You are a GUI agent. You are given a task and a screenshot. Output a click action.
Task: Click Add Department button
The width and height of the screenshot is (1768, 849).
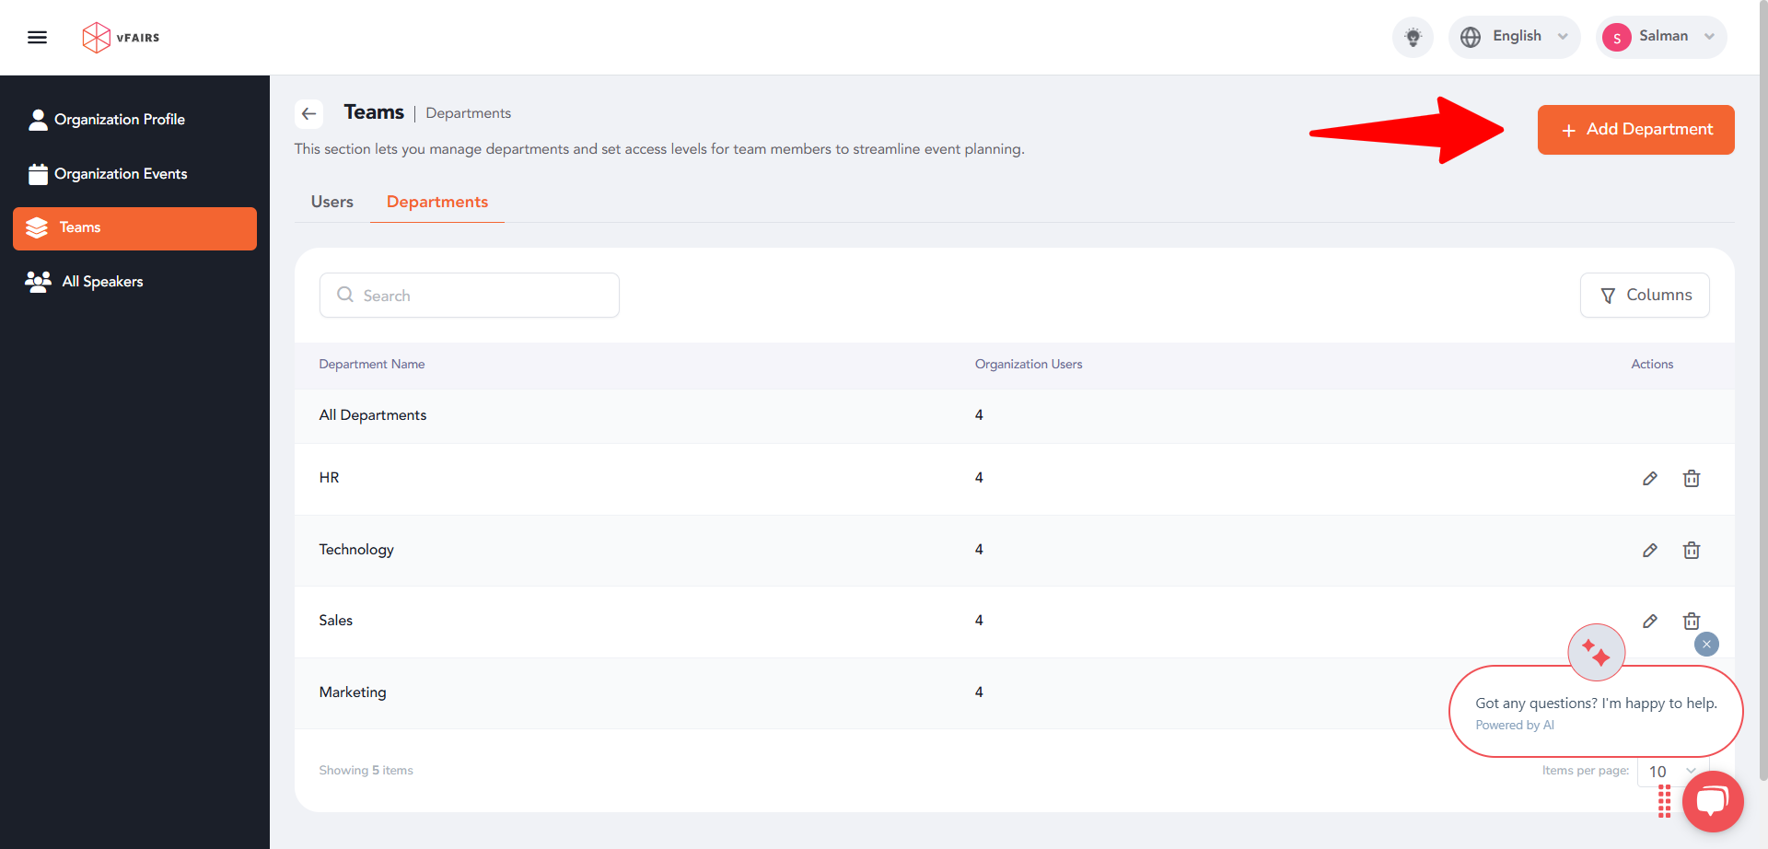coord(1635,130)
